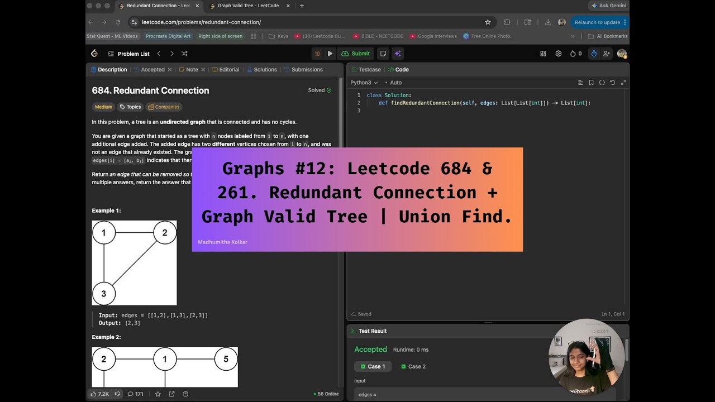Run code with the play icon
The width and height of the screenshot is (715, 402).
tap(330, 54)
